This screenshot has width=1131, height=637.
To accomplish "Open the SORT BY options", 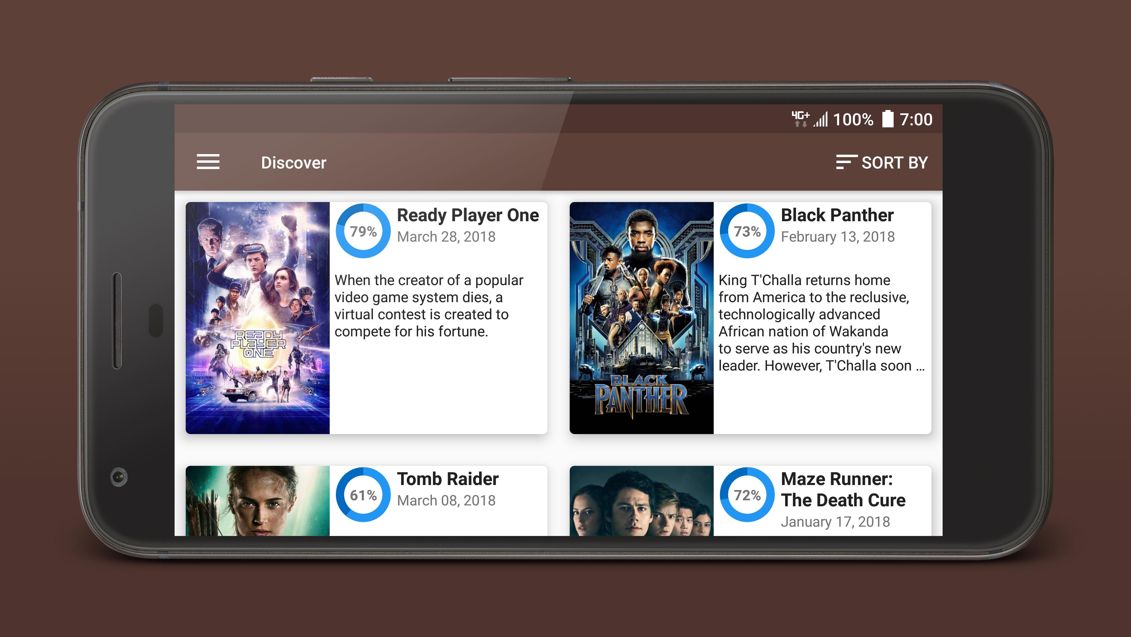I will coord(882,162).
